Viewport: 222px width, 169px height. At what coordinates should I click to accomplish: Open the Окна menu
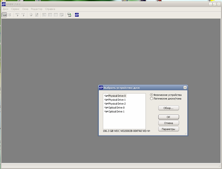pos(25,9)
